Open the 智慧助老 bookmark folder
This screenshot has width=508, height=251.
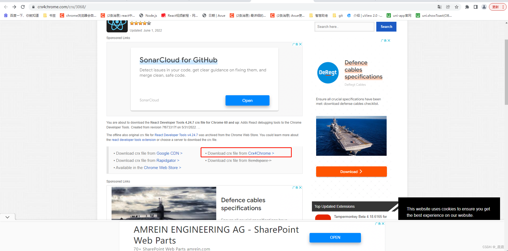pos(319,16)
